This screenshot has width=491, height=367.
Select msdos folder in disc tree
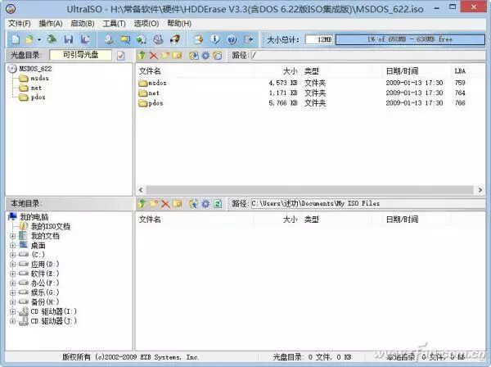[x=40, y=79]
